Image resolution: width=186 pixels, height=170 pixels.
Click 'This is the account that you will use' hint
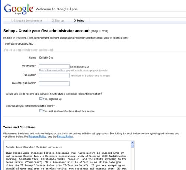73,71
